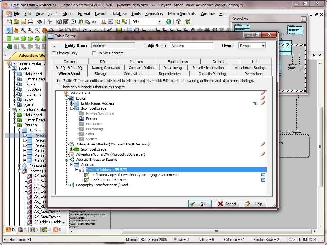Viewport: 327px width, 245px height.
Task: Click the detail icon beside Code: SELECT row
Action: pos(263,180)
